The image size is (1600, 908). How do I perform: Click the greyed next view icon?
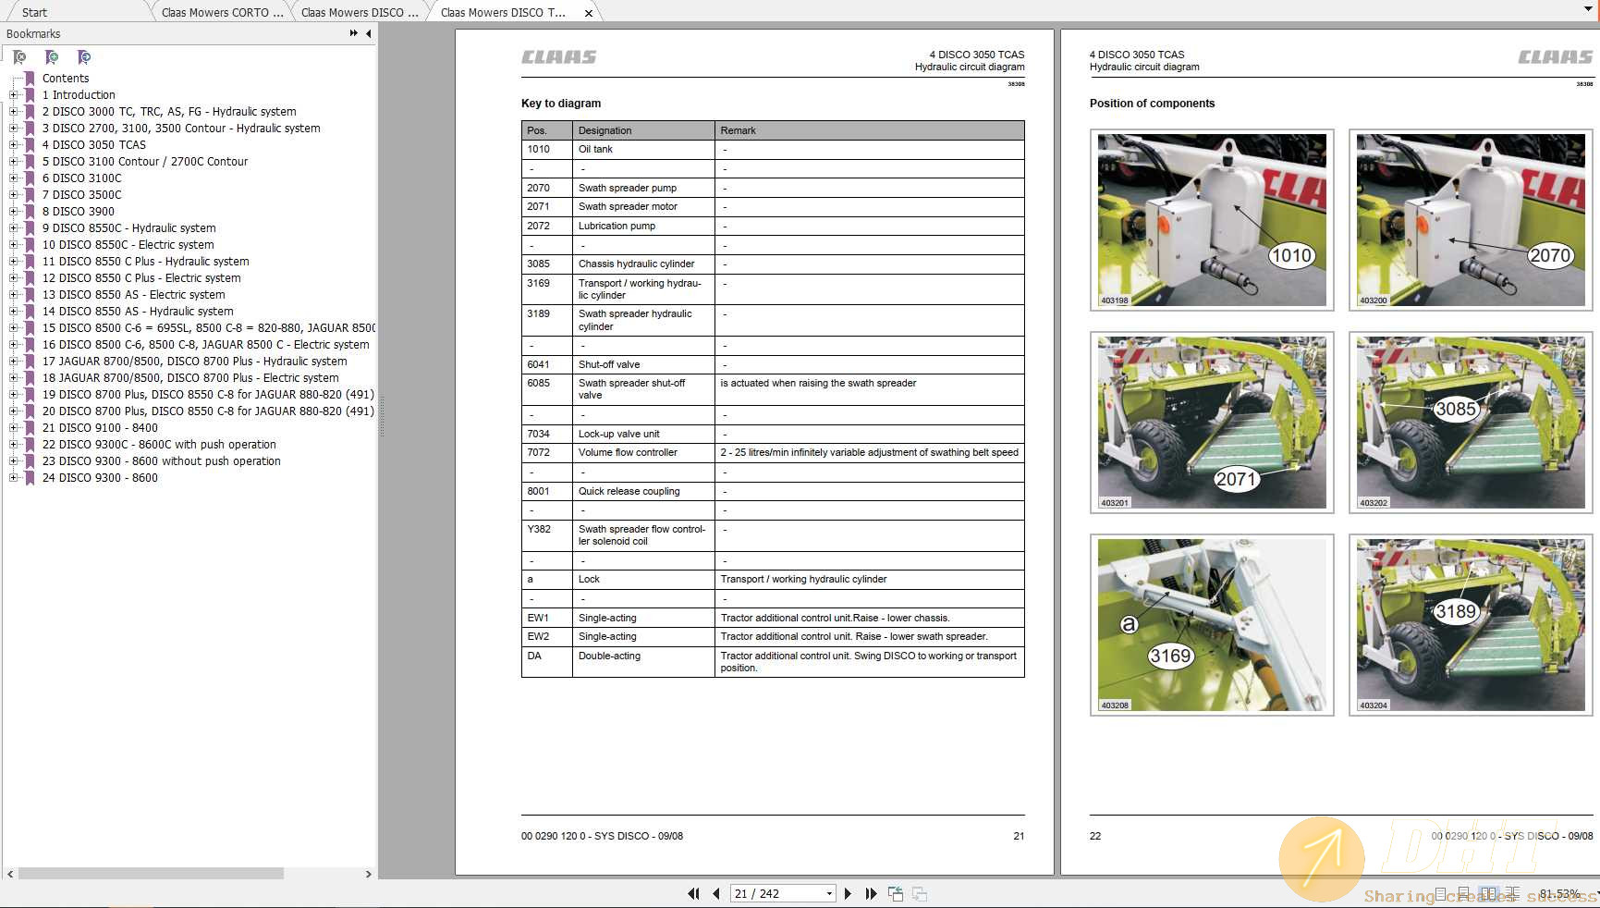920,893
